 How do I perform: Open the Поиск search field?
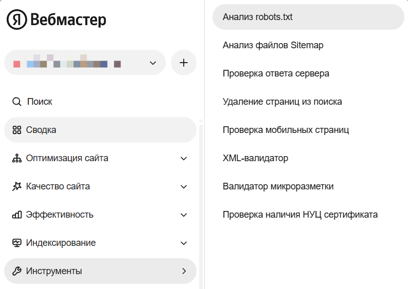[100, 102]
